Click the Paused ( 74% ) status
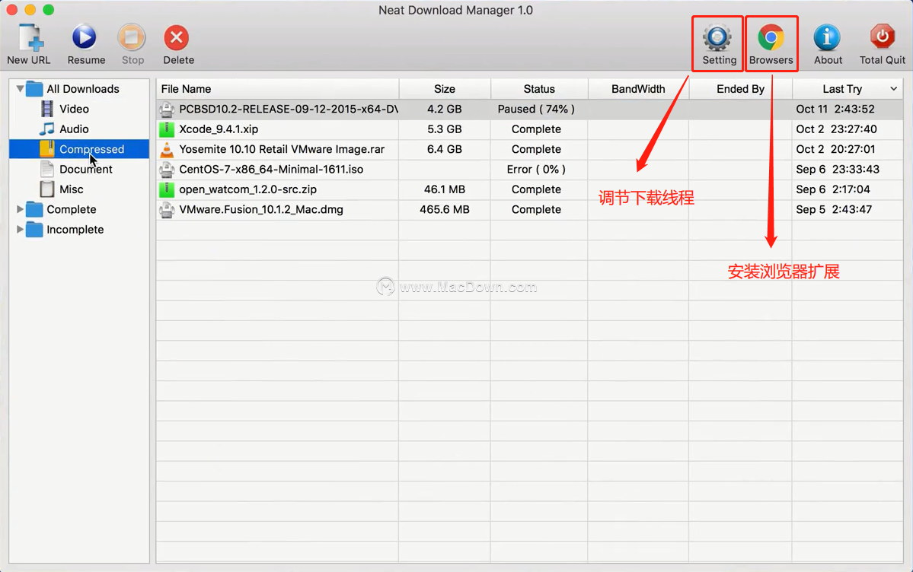 536,109
